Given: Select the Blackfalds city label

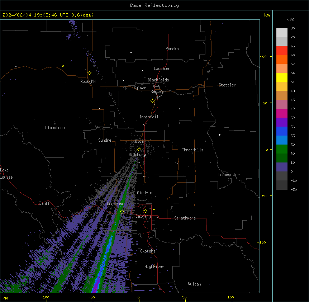Looking at the screenshot, I should point(158,80).
